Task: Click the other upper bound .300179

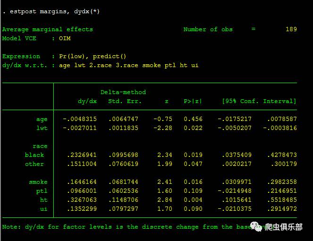Action: pos(284,164)
